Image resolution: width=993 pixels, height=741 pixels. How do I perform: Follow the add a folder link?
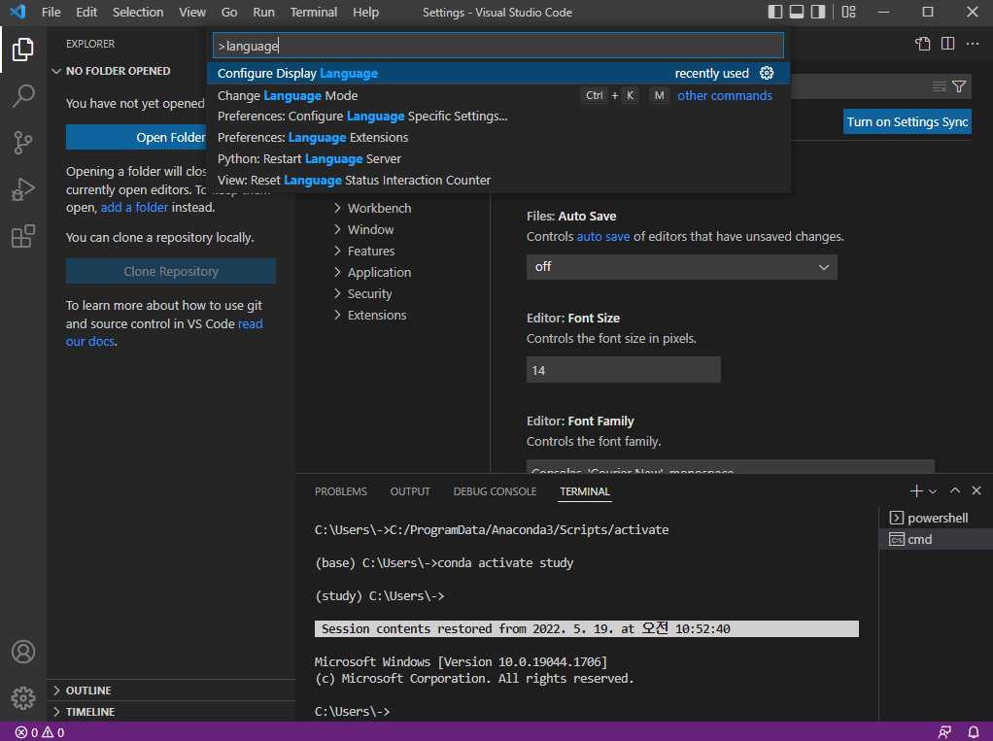pyautogui.click(x=134, y=208)
